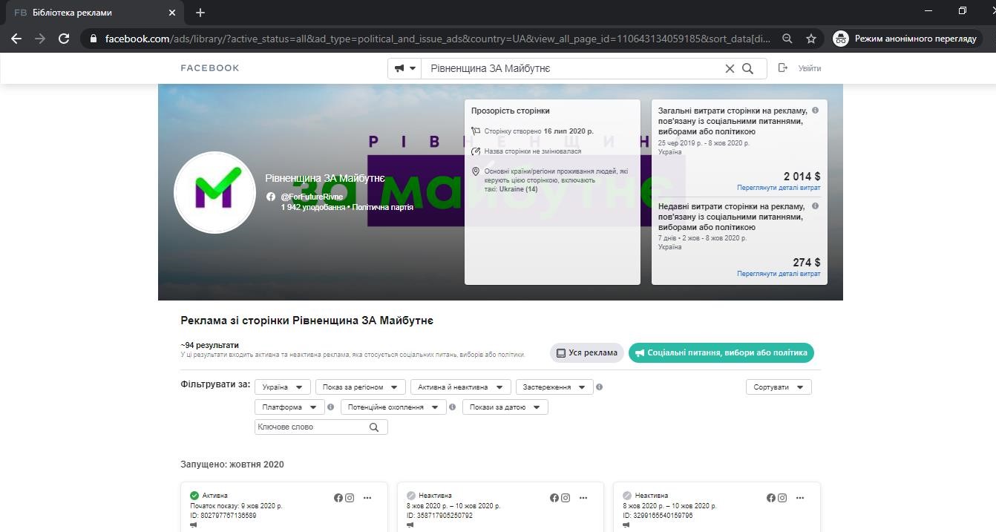The height and width of the screenshot is (532, 996).
Task: Click the 16 лип 2020 р. creation date
Action: click(x=569, y=131)
